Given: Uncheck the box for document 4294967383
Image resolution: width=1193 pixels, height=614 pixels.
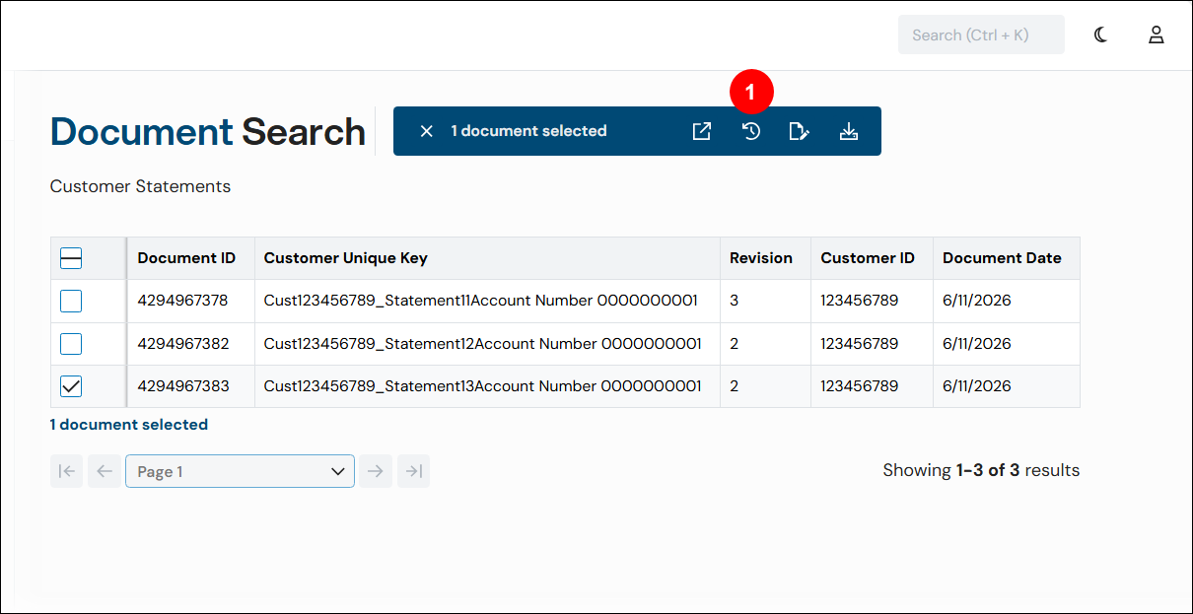Looking at the screenshot, I should point(71,386).
